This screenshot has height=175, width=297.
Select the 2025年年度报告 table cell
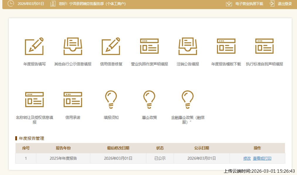pyautogui.click(x=63, y=158)
